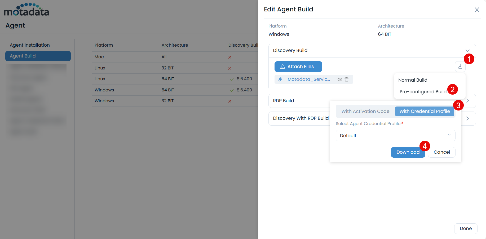
Task: Preview the attached file using the eye icon
Action: 340,79
